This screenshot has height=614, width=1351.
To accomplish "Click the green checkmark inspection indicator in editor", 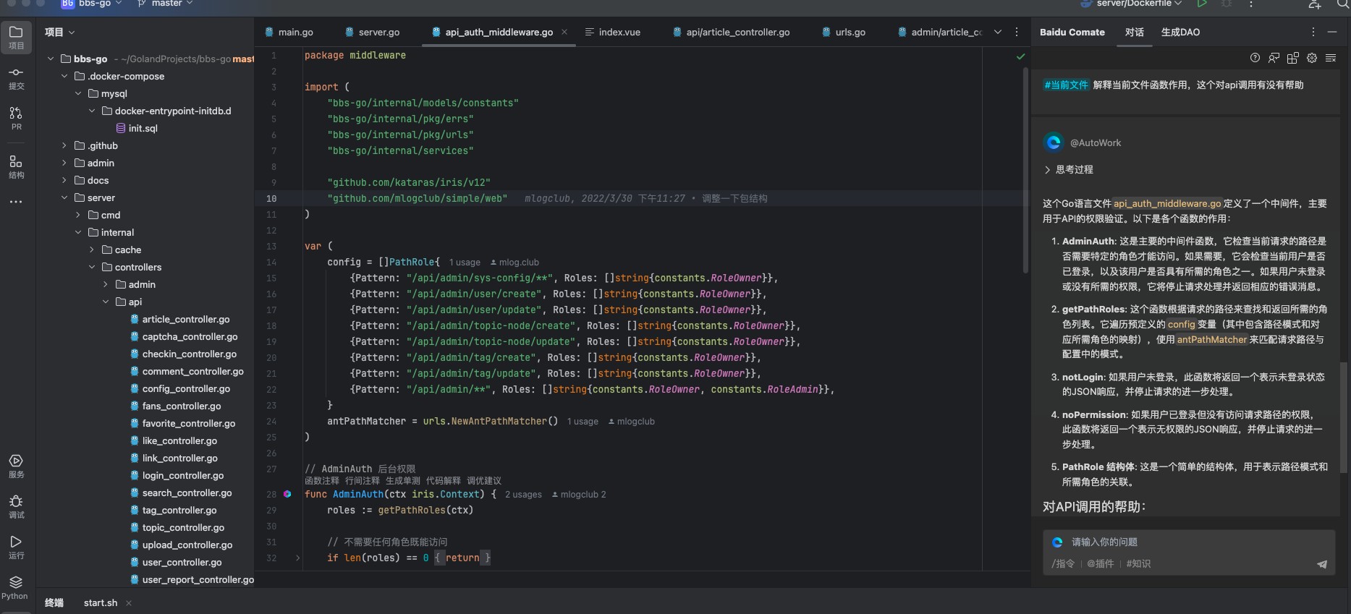I will pos(1020,56).
